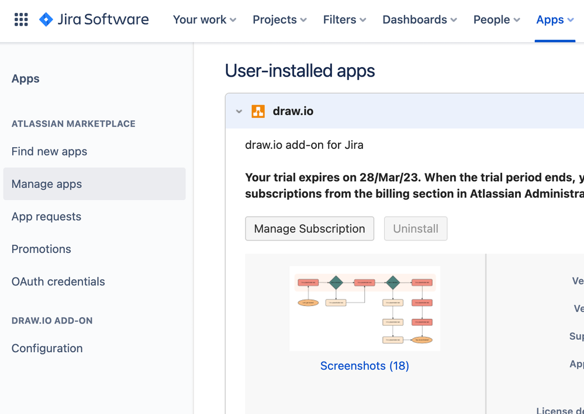The image size is (584, 414).
Task: Open the Your work dropdown
Action: click(205, 19)
